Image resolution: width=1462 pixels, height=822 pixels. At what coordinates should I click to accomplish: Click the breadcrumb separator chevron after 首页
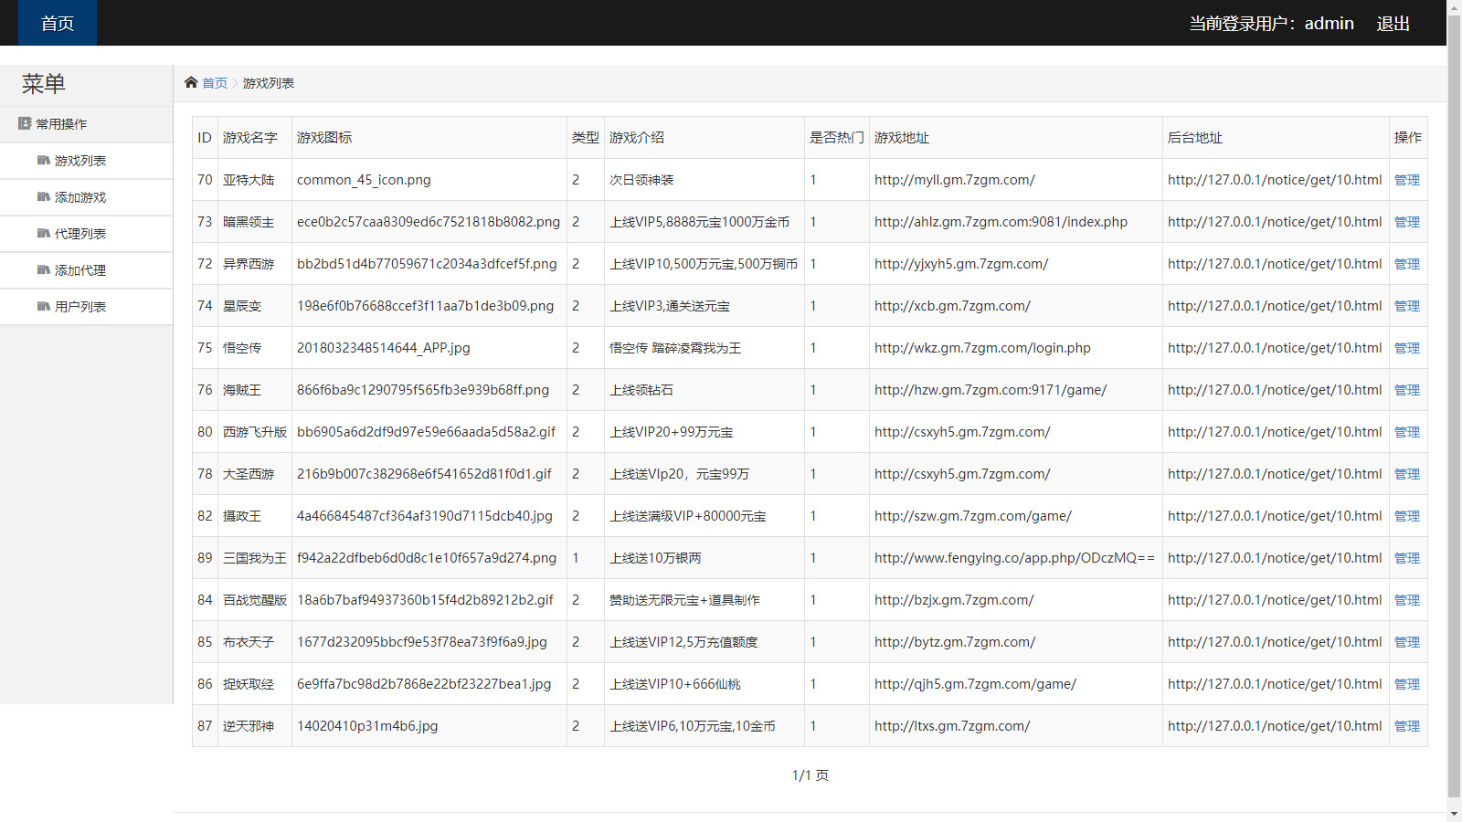[234, 82]
